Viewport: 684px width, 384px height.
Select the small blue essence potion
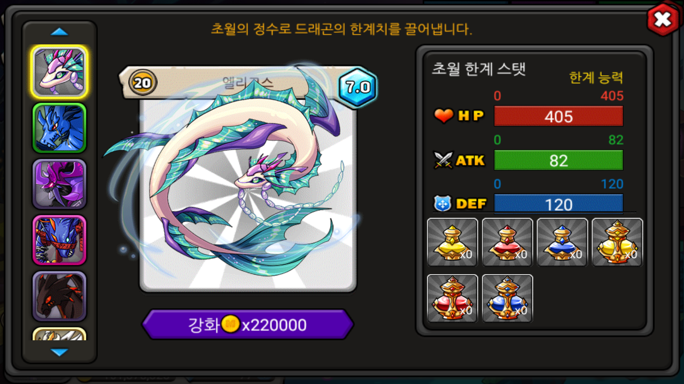click(x=562, y=242)
